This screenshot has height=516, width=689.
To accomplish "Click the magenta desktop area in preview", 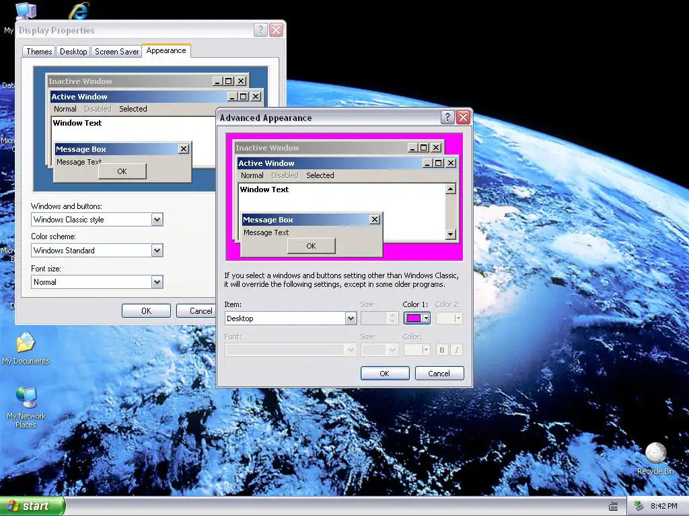I will pyautogui.click(x=422, y=252).
